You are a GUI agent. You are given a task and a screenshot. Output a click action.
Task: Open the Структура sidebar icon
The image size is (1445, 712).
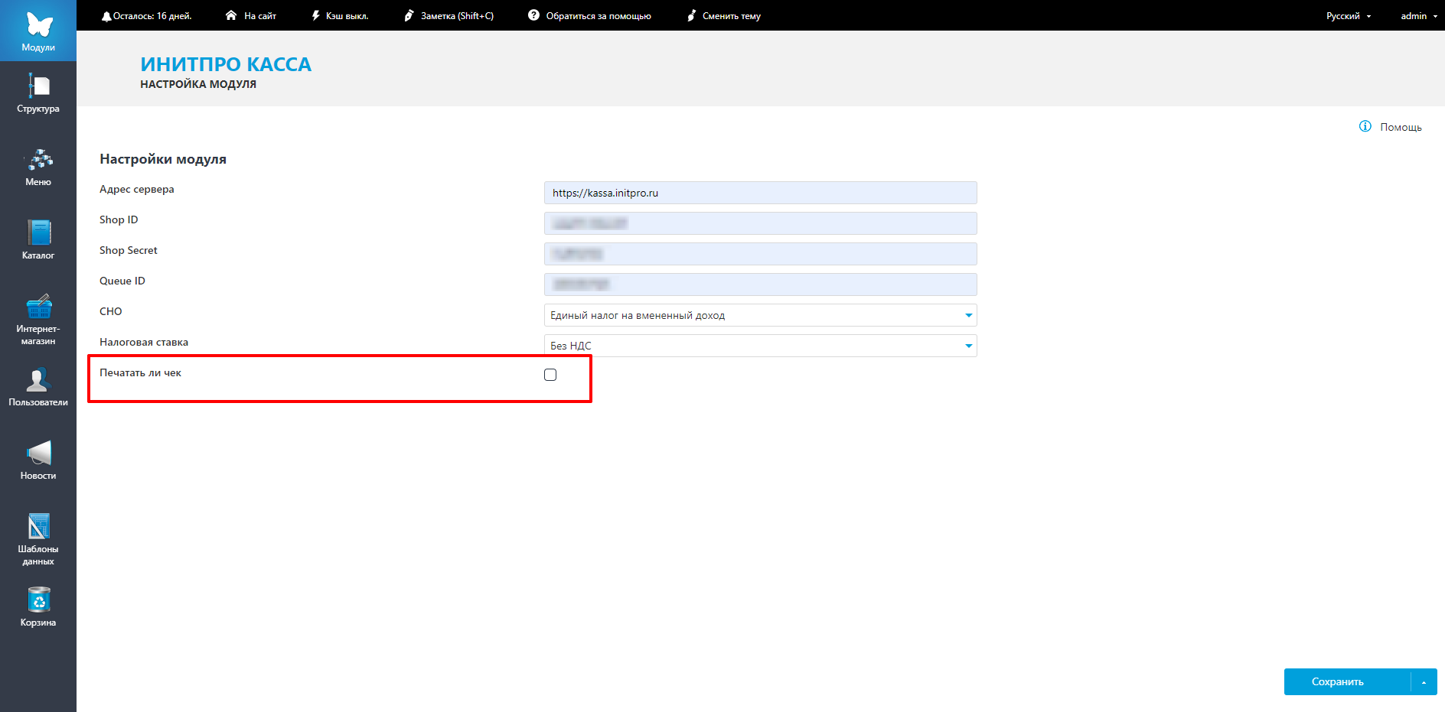pyautogui.click(x=38, y=86)
